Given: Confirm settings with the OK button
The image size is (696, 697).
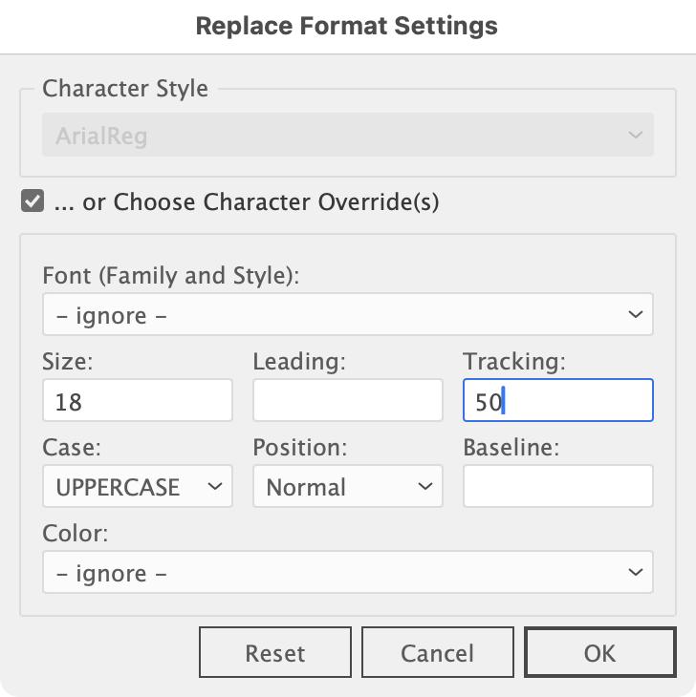Looking at the screenshot, I should (x=599, y=653).
